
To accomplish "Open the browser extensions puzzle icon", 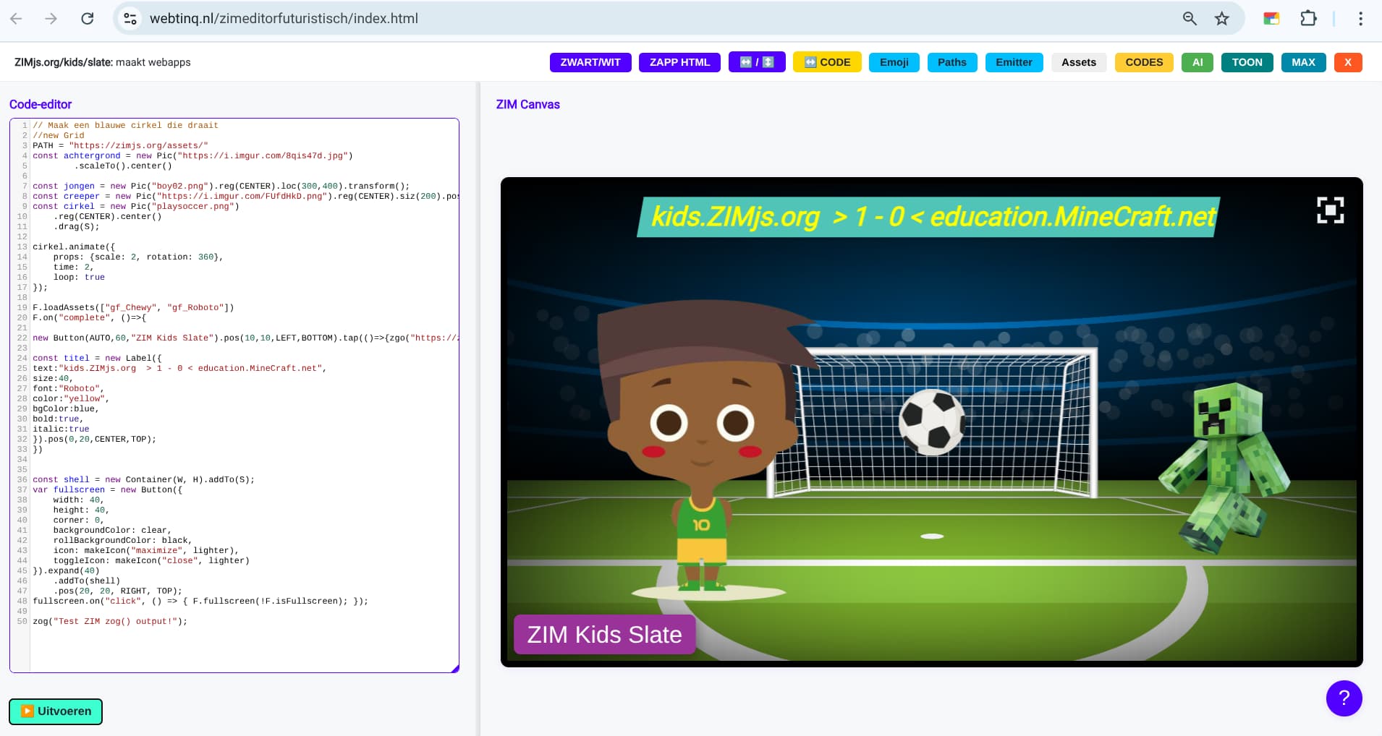I will pyautogui.click(x=1308, y=19).
